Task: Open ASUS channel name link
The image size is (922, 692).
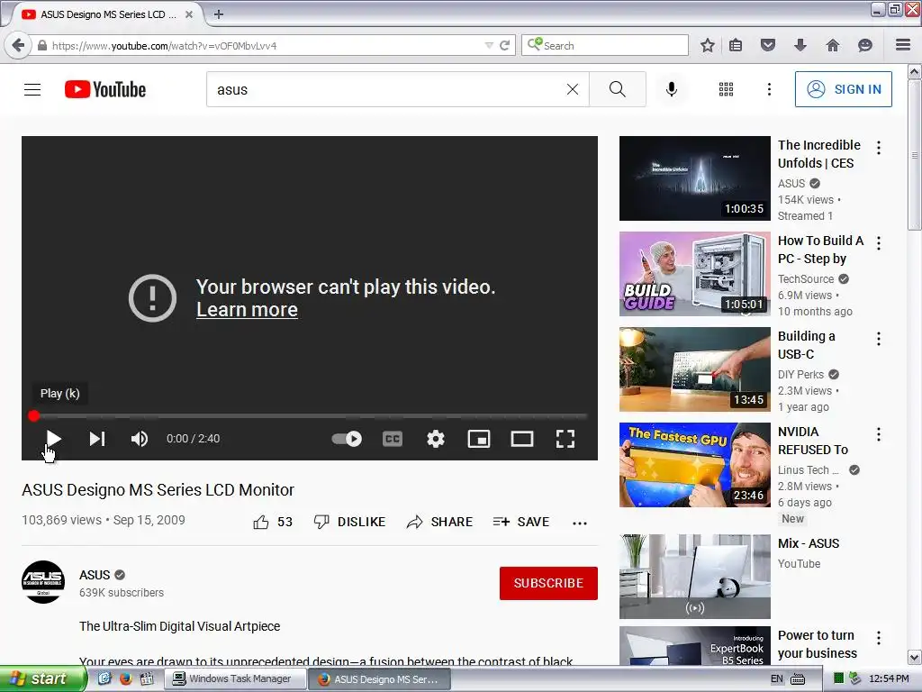Action: point(95,575)
